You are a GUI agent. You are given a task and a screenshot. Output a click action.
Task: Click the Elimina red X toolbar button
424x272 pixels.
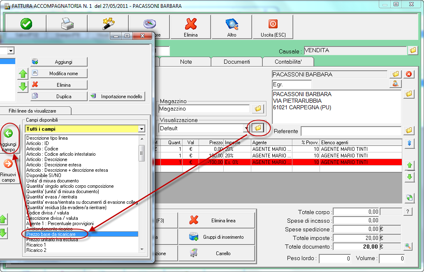[x=191, y=27]
